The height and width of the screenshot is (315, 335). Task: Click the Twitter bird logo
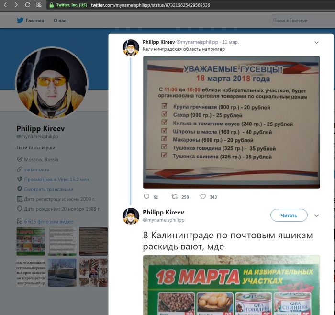(20, 20)
